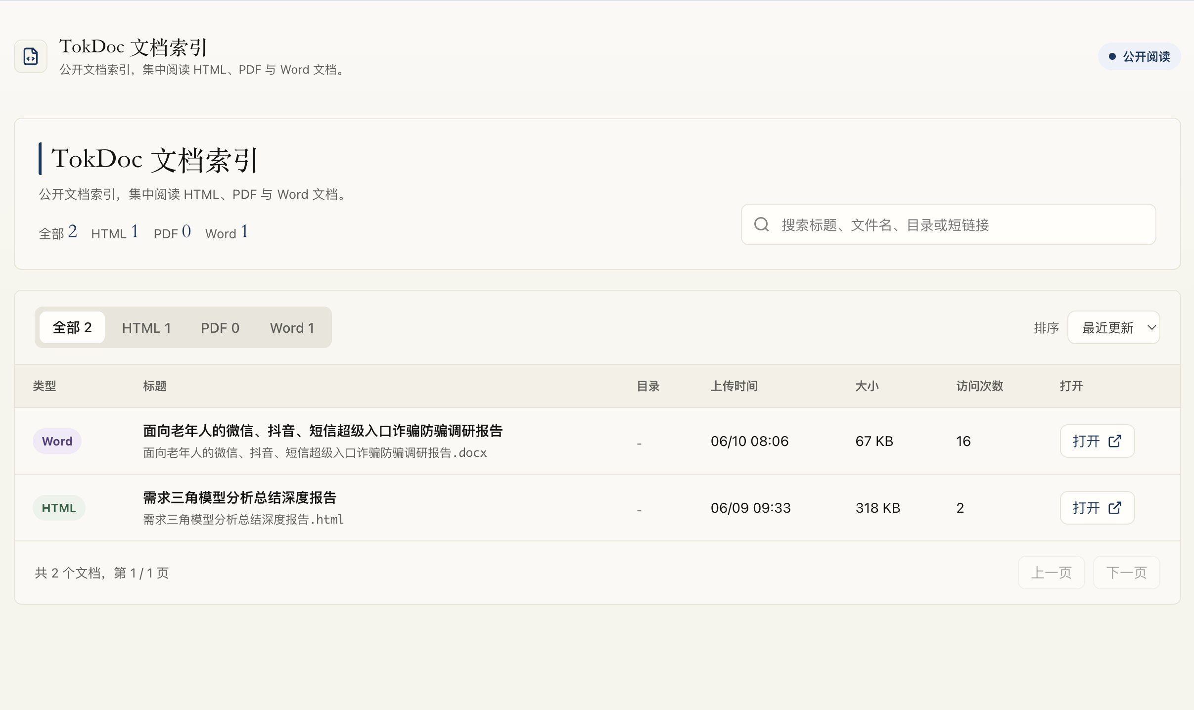
Task: Click the 公开阅读 status dot badge
Action: click(x=1139, y=56)
